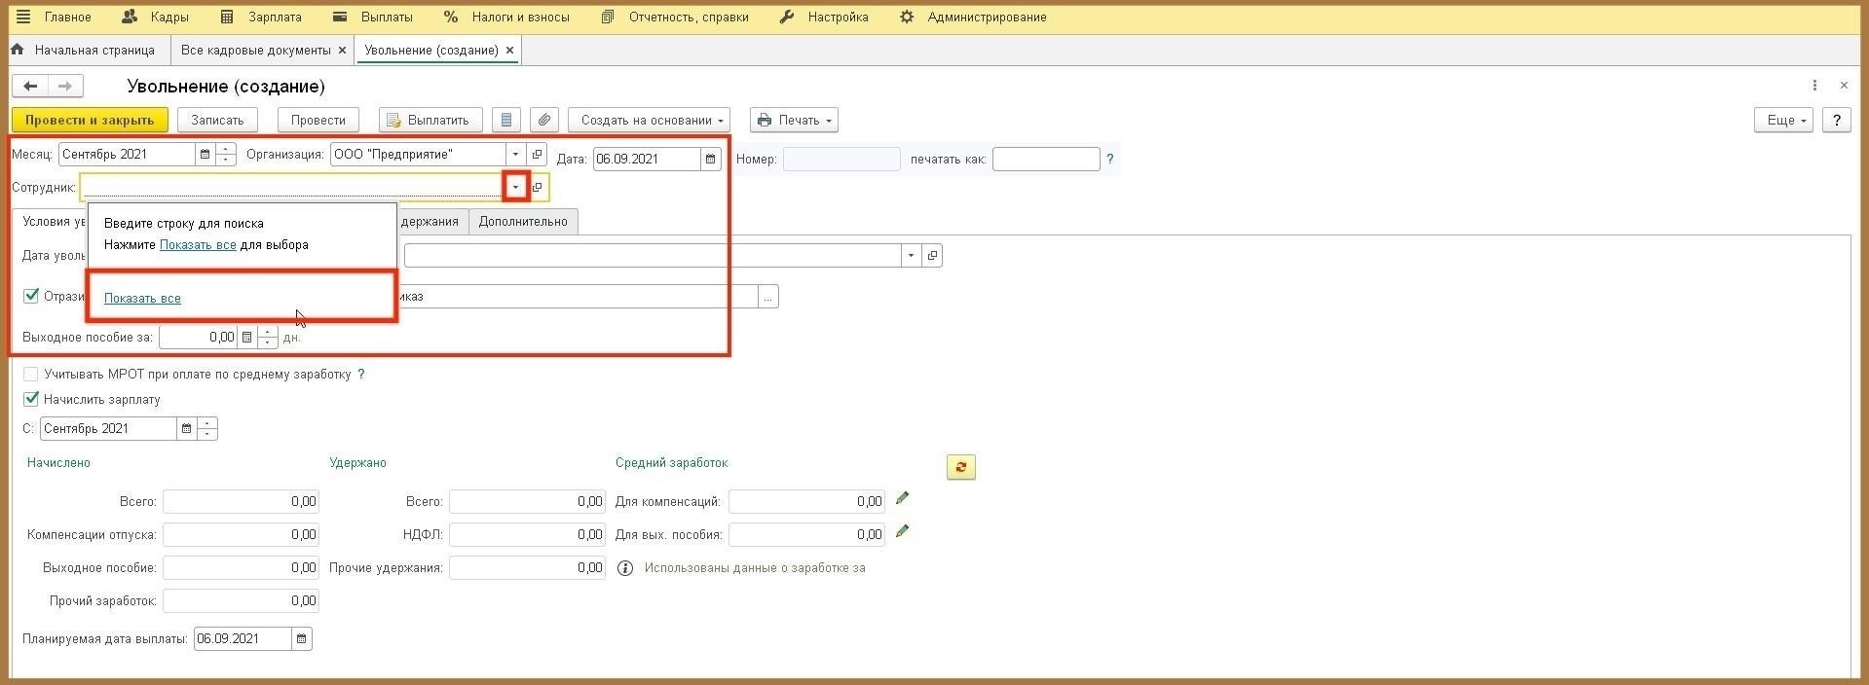Open help with the question-mark button
This screenshot has width=1869, height=685.
[x=1837, y=120]
